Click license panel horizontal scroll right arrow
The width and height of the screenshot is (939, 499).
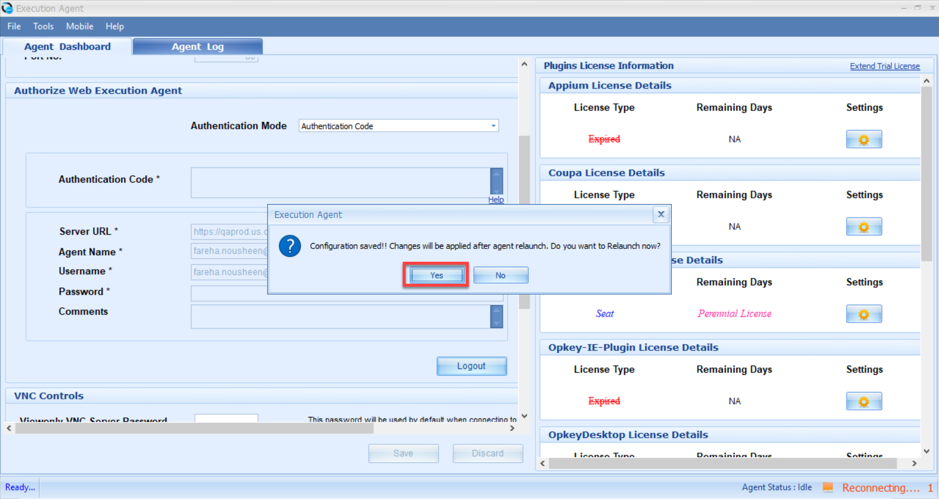pos(914,463)
